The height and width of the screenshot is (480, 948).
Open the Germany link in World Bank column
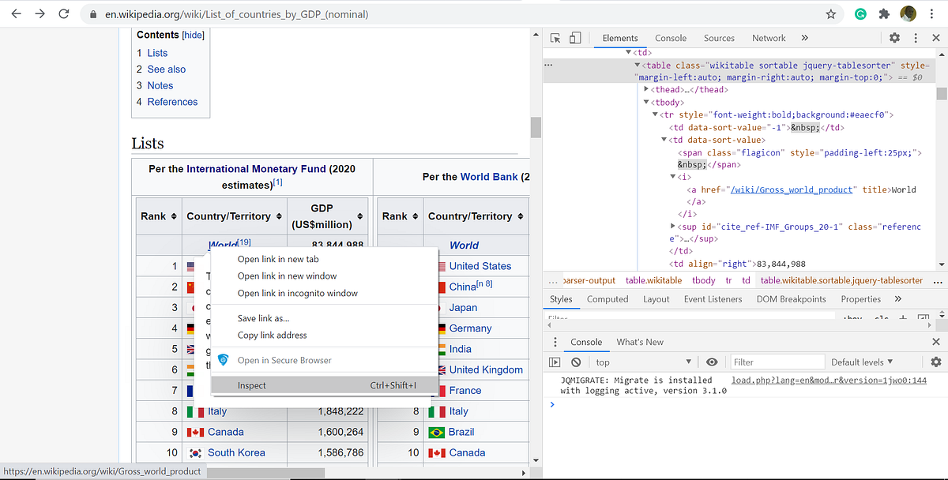[x=469, y=328]
